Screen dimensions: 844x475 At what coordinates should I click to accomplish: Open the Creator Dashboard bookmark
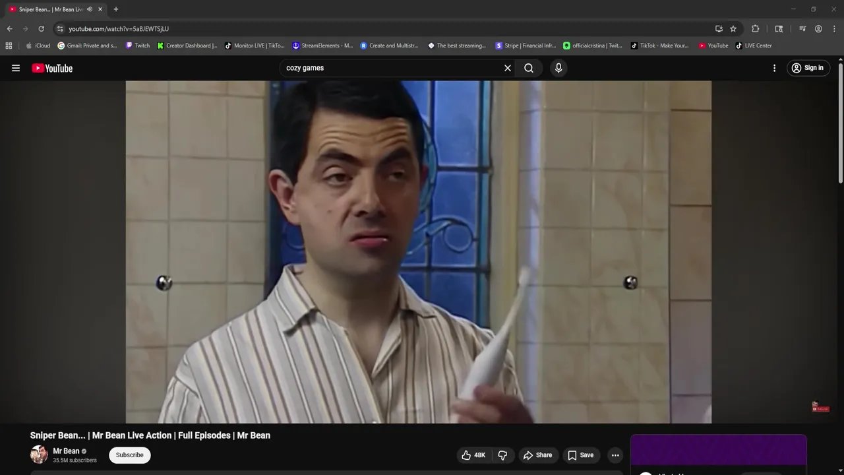pyautogui.click(x=187, y=46)
